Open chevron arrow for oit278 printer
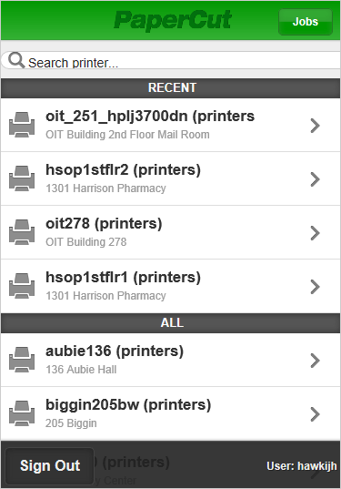The width and height of the screenshot is (341, 489). [316, 233]
